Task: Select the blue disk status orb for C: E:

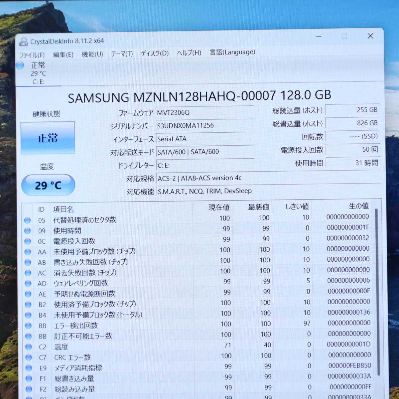Action: 20,65
